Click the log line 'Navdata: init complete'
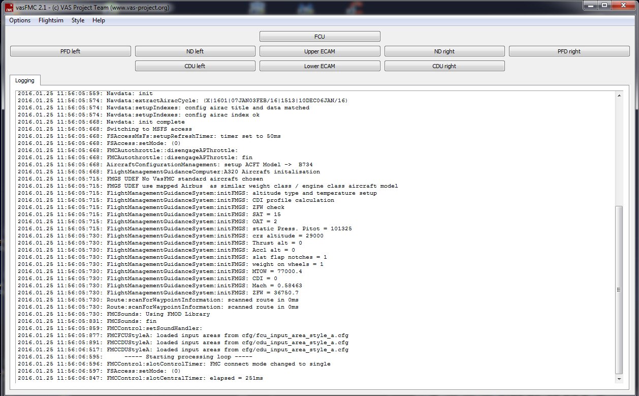Image resolution: width=639 pixels, height=396 pixels. pyautogui.click(x=101, y=122)
